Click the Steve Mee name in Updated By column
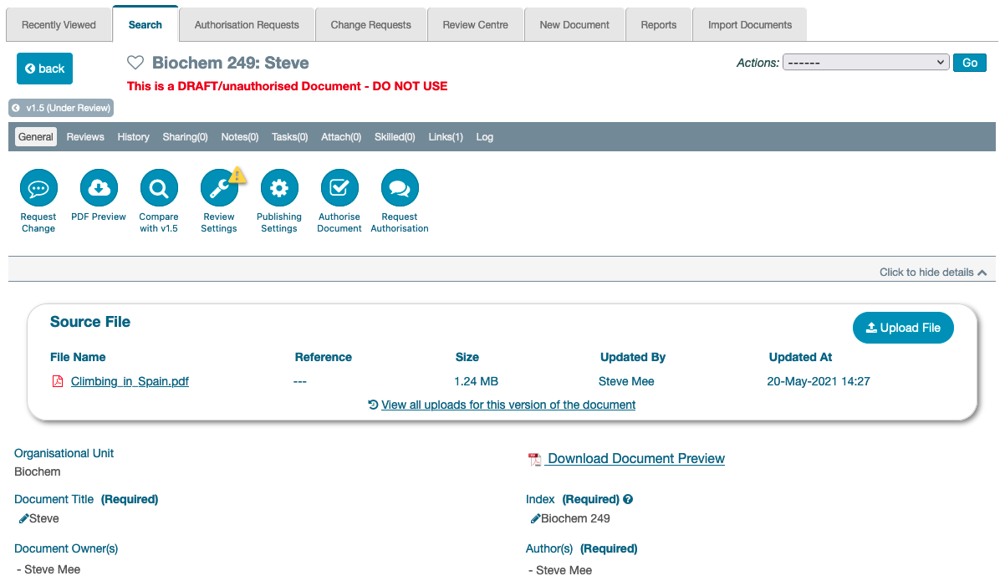This screenshot has height=581, width=1005. pyautogui.click(x=626, y=382)
